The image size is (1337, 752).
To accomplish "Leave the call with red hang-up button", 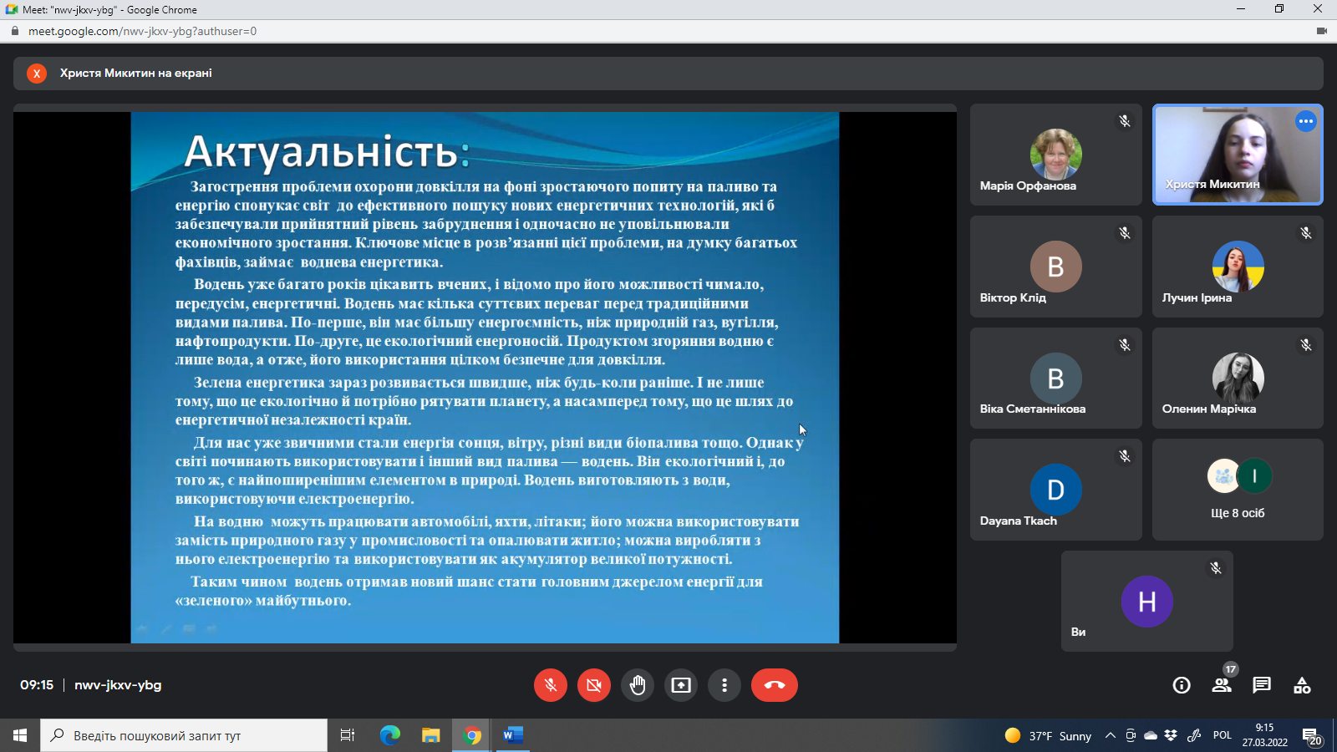I will click(x=775, y=685).
